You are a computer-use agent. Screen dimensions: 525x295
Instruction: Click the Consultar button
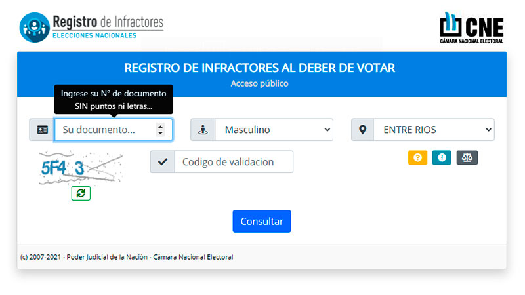(x=262, y=221)
